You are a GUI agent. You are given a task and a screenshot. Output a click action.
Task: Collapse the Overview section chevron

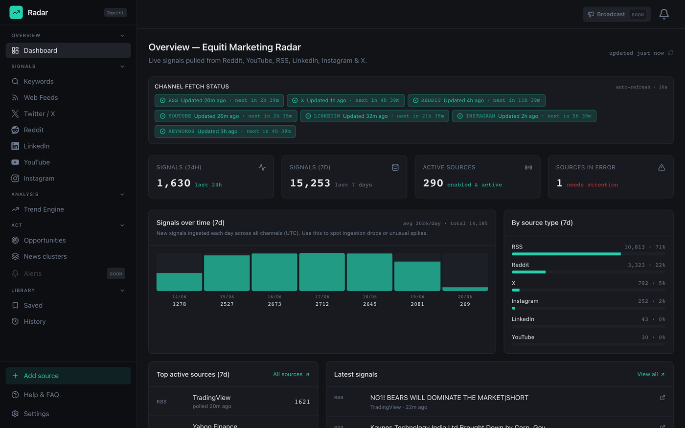click(x=122, y=35)
